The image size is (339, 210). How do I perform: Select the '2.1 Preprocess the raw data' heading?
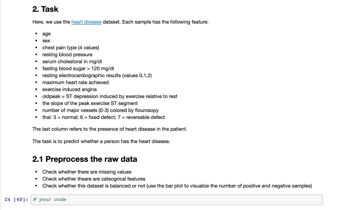84,159
